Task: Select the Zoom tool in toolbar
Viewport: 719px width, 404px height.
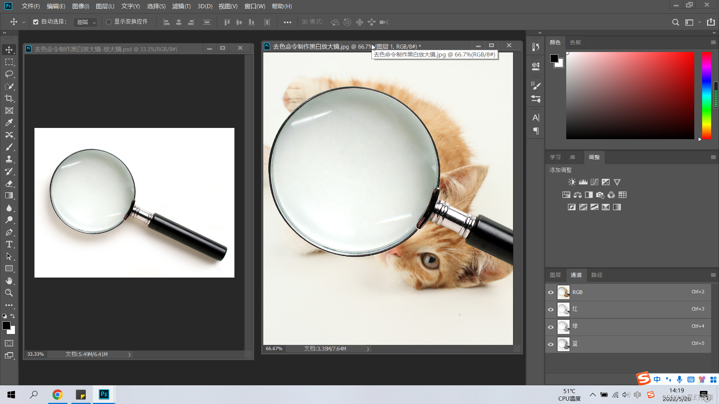Action: click(9, 293)
